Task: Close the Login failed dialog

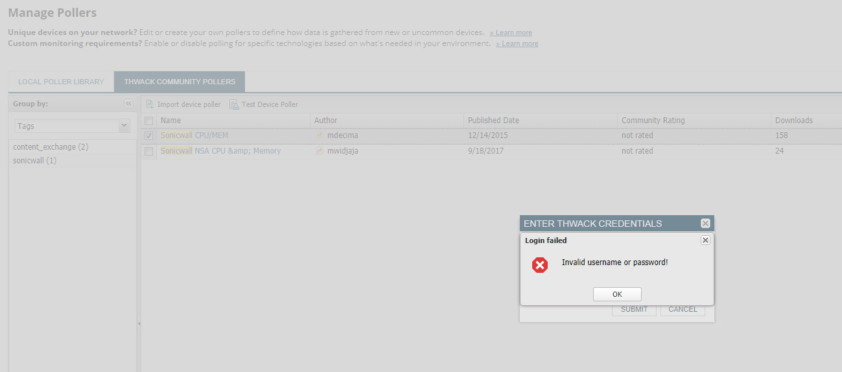Action: (x=705, y=240)
